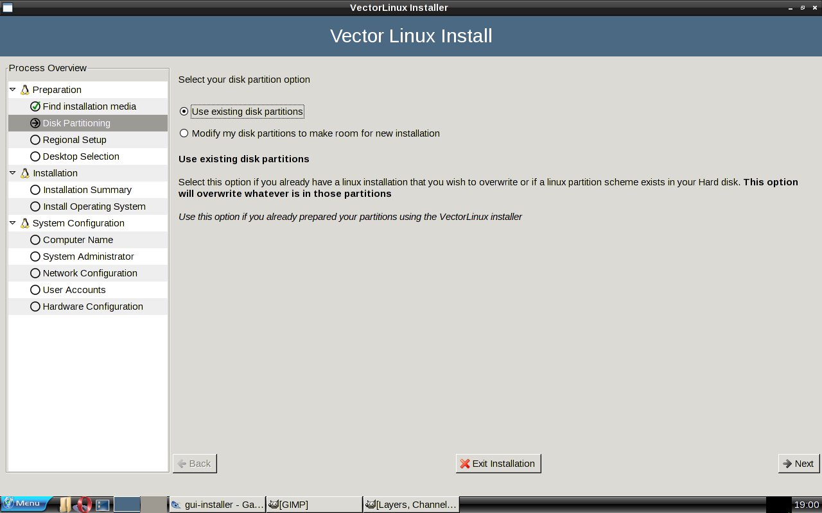Collapse the Installation tree section

[x=13, y=173]
